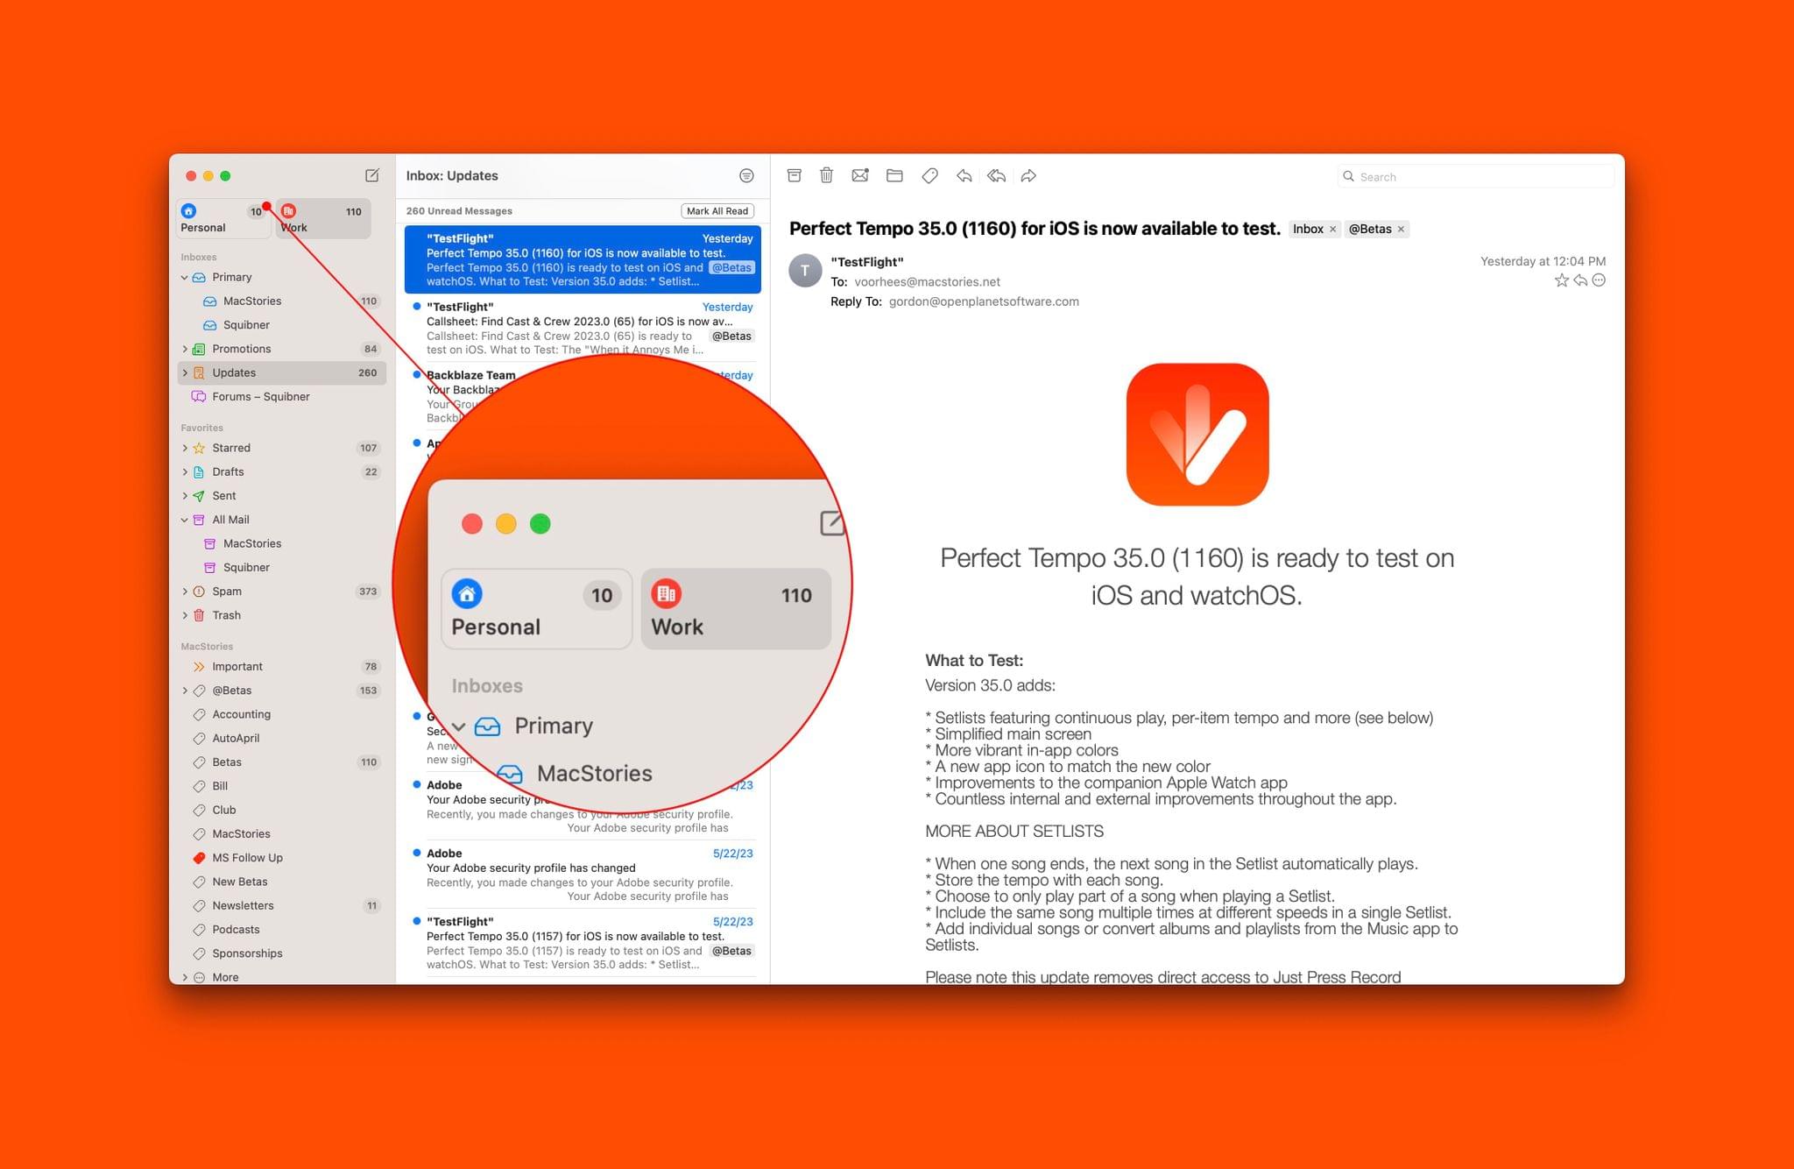Viewport: 1794px width, 1169px height.
Task: Click the delete message icon in toolbar
Action: pos(828,175)
